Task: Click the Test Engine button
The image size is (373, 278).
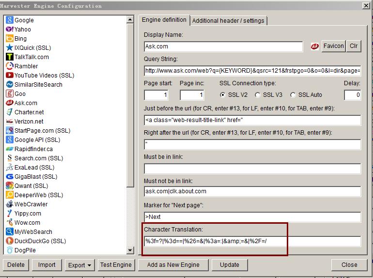Action: pyautogui.click(x=116, y=265)
